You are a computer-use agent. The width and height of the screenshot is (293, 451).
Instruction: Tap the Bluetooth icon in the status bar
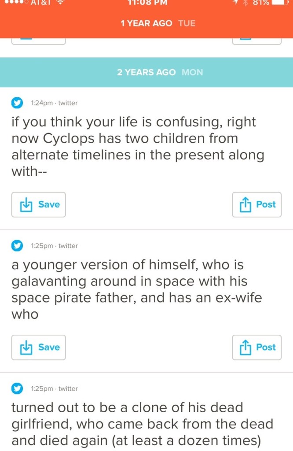click(x=245, y=2)
